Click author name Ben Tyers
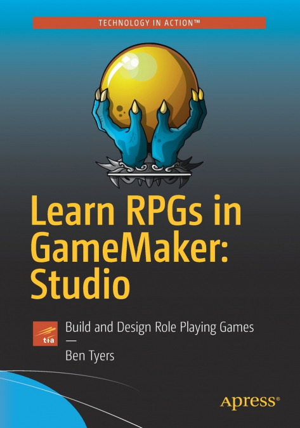The width and height of the screenshot is (300, 428). (x=90, y=356)
